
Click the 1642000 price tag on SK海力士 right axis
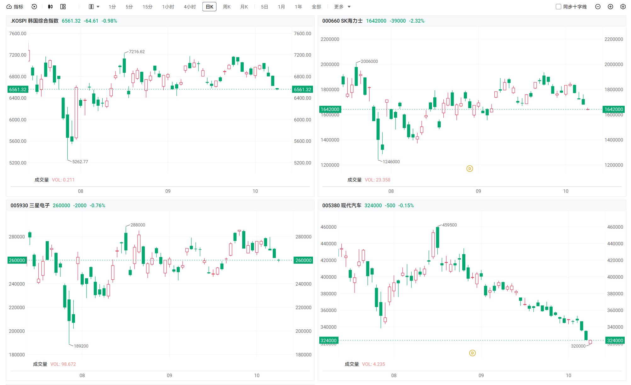[613, 109]
